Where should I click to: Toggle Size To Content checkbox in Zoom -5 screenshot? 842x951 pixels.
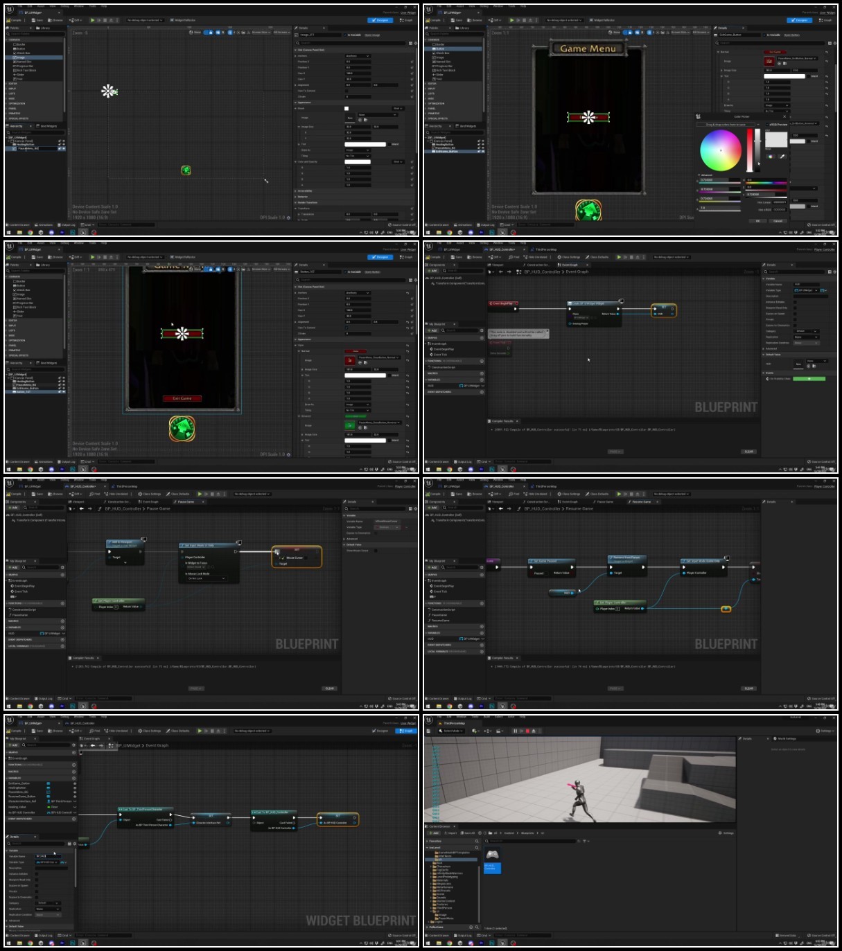point(347,91)
